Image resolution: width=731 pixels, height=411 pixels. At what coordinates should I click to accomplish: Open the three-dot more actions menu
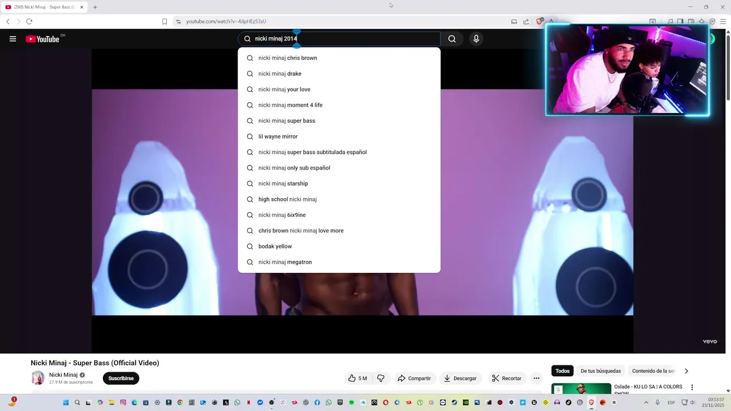[x=536, y=378]
